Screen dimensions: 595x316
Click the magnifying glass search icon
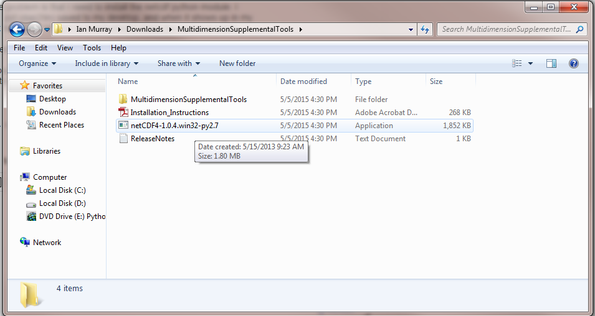pyautogui.click(x=579, y=29)
